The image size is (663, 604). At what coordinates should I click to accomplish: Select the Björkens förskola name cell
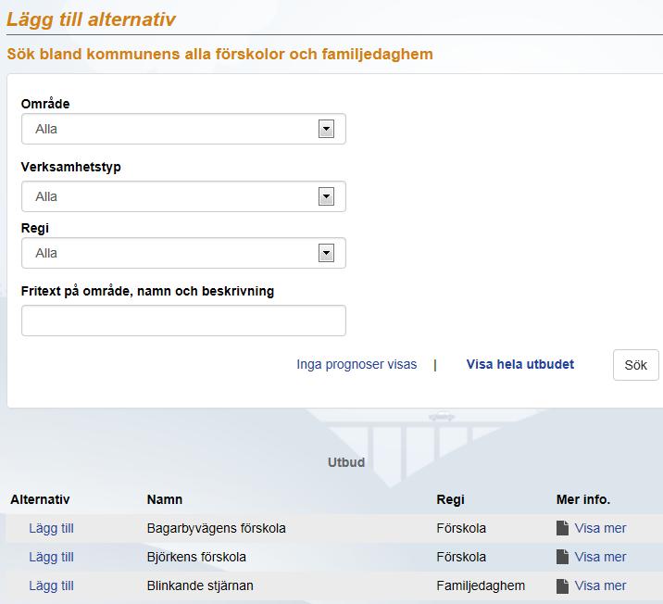click(196, 557)
